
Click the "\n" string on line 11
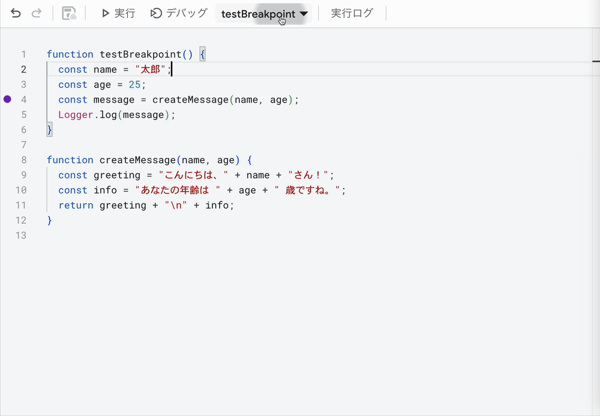176,205
